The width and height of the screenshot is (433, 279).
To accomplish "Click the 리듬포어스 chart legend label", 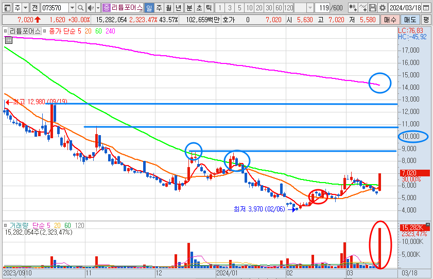I will [x=25, y=31].
